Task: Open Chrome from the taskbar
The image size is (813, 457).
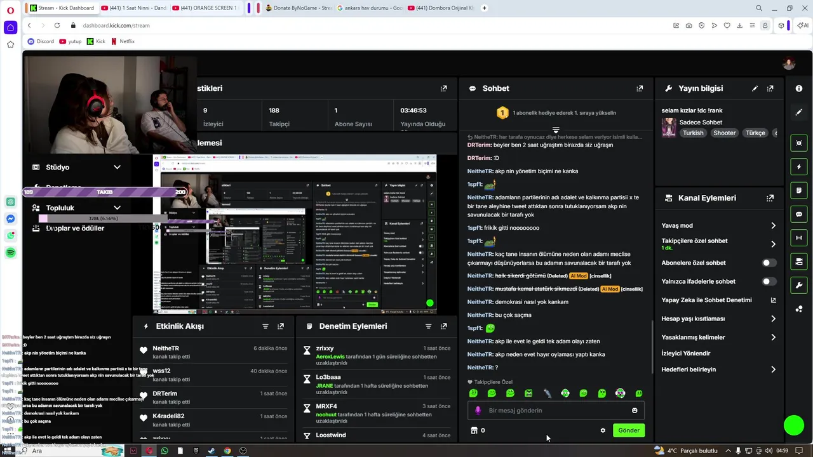Action: tap(227, 451)
